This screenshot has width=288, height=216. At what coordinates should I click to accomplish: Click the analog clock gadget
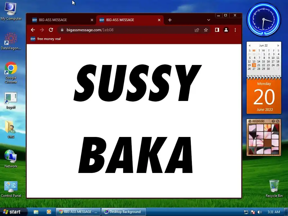click(x=264, y=19)
